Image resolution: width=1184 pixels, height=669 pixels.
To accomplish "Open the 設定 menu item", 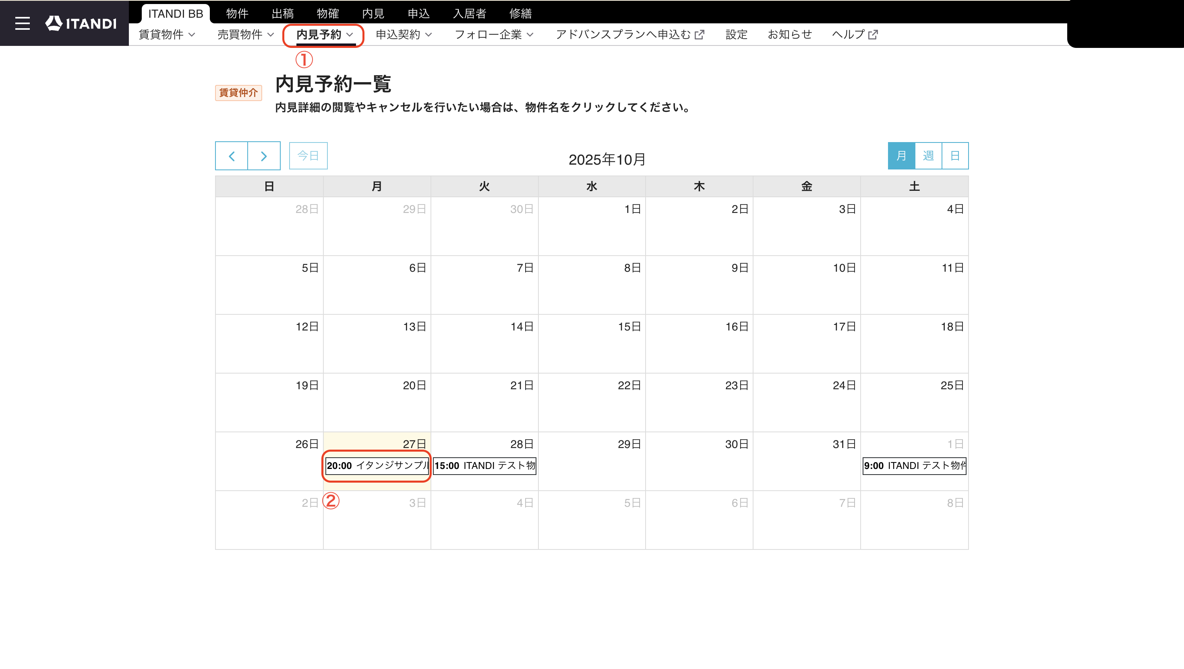I will (x=736, y=35).
